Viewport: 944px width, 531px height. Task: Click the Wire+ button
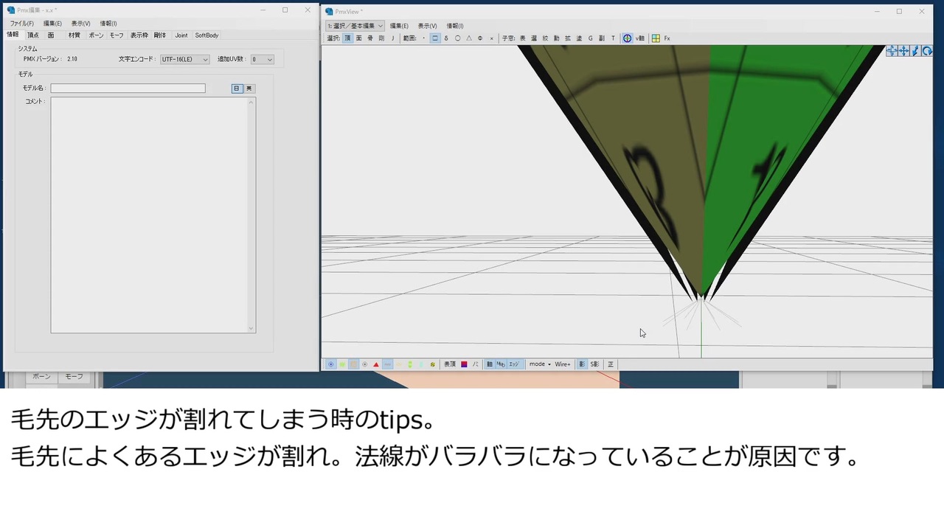[563, 364]
